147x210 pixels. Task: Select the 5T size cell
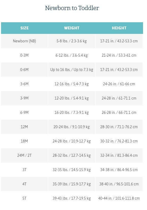(24, 198)
